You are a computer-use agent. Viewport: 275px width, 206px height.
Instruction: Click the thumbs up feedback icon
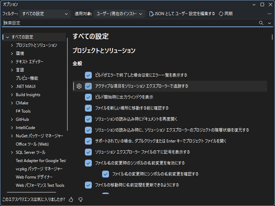71,199
